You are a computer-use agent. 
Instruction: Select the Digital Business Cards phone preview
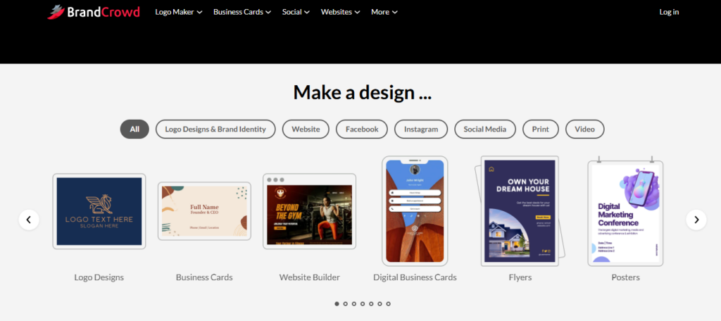pyautogui.click(x=415, y=210)
